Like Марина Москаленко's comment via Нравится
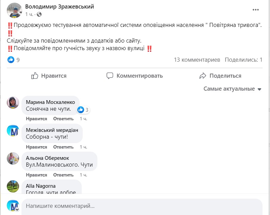Image resolution: width=270 pixels, height=215 pixels. pyautogui.click(x=36, y=119)
